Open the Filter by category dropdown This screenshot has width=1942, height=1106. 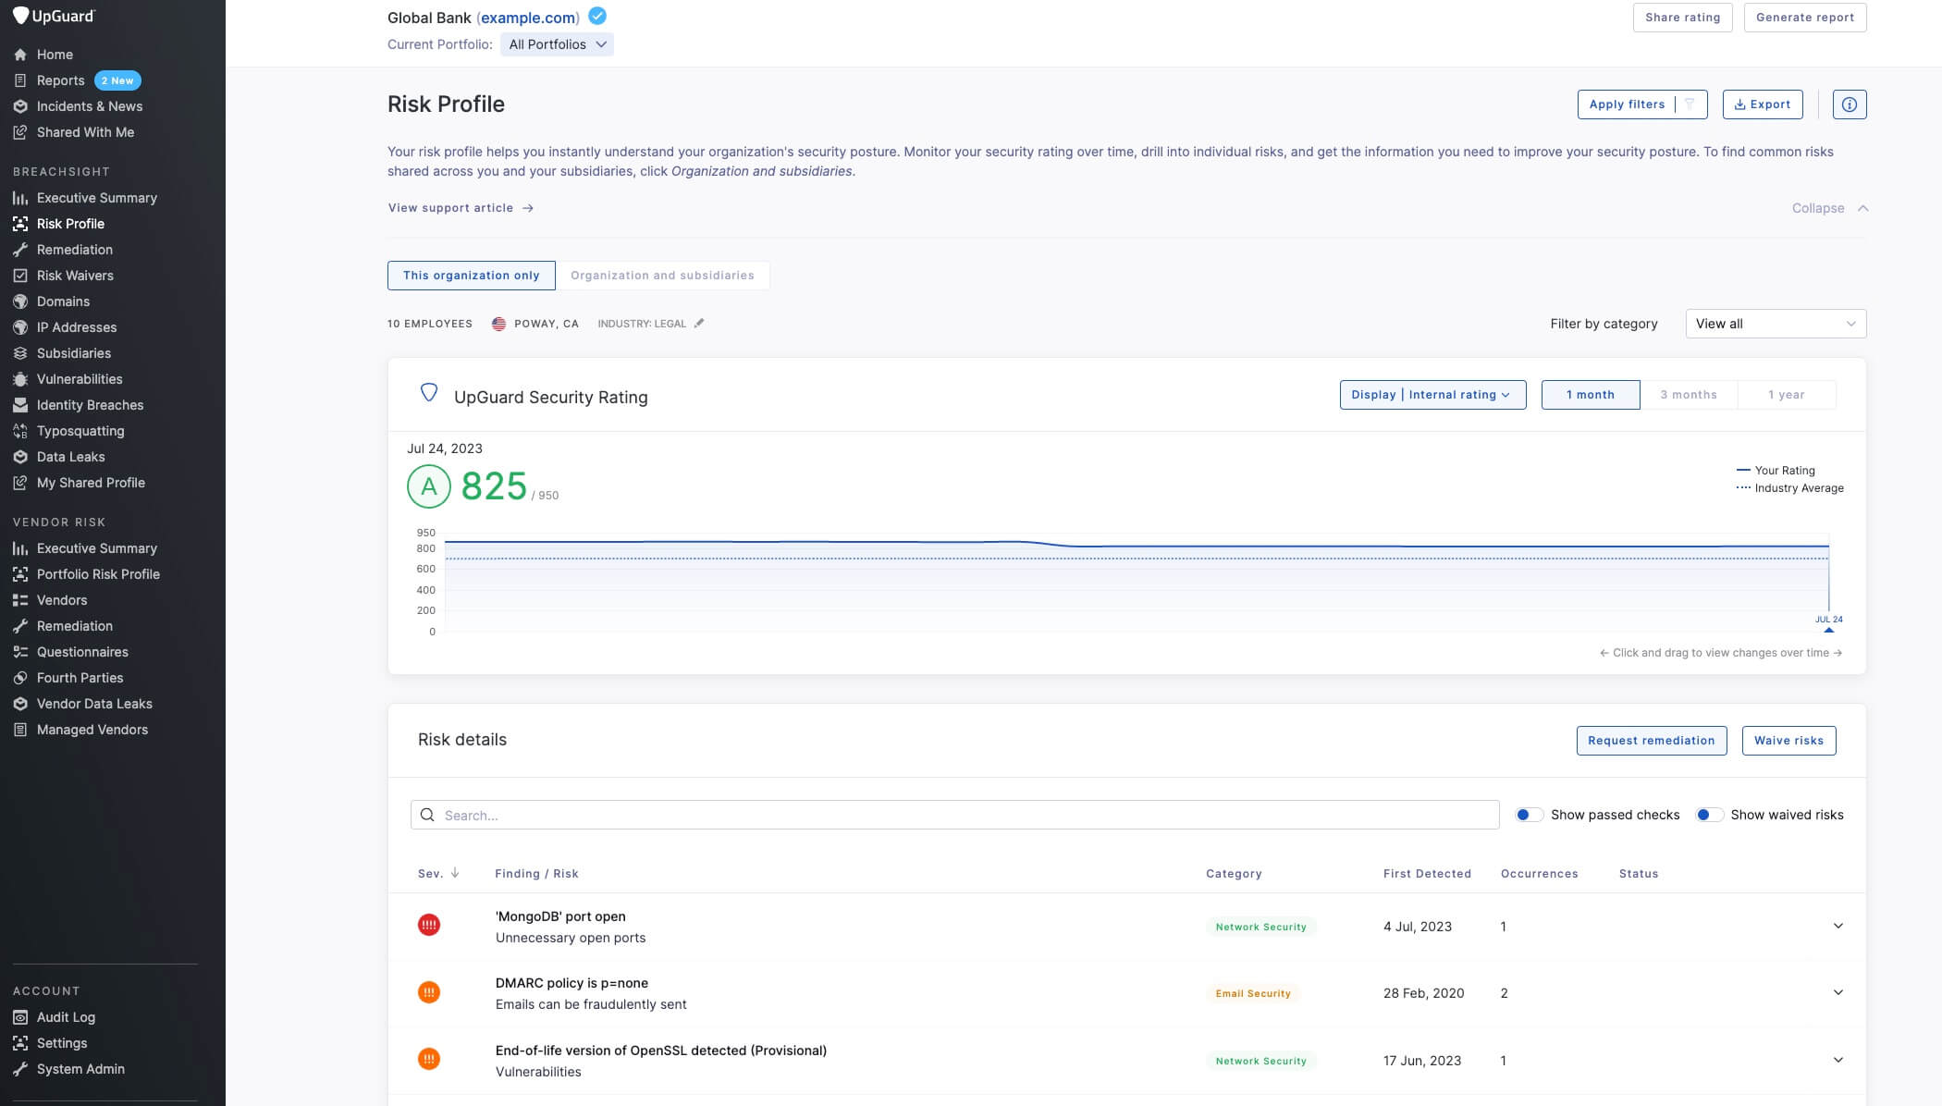[1776, 324]
